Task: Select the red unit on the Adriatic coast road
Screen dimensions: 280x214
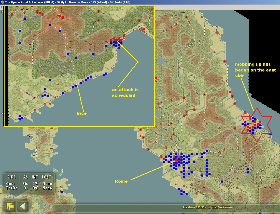Action: [x=230, y=92]
